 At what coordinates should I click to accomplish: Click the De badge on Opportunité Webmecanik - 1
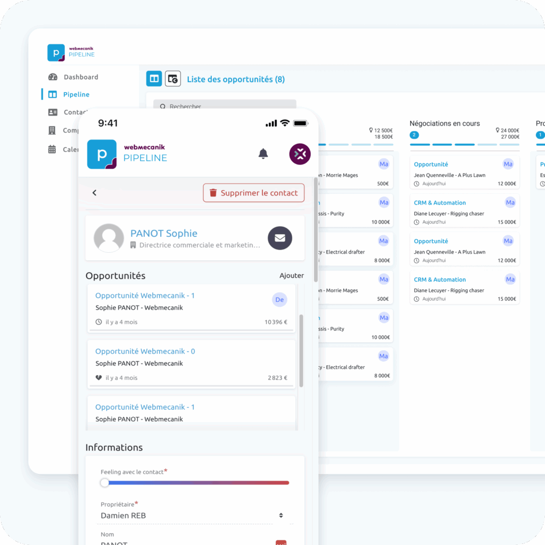(x=279, y=300)
